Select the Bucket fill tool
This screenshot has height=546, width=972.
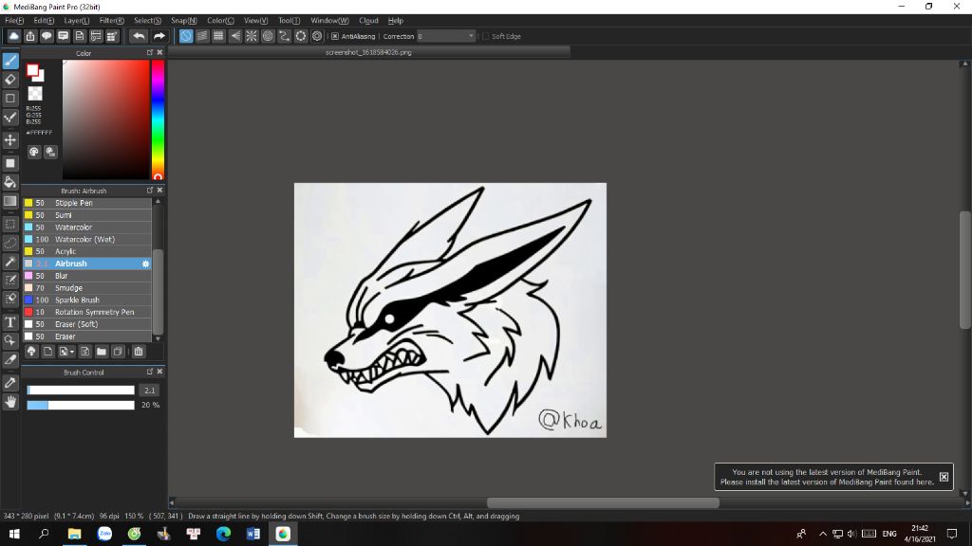click(x=10, y=181)
